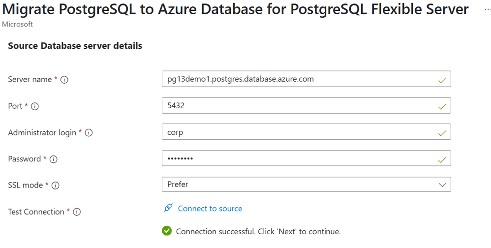This screenshot has width=491, height=248.
Task: Click the SSL mode dropdown chevron arrow
Action: point(442,185)
